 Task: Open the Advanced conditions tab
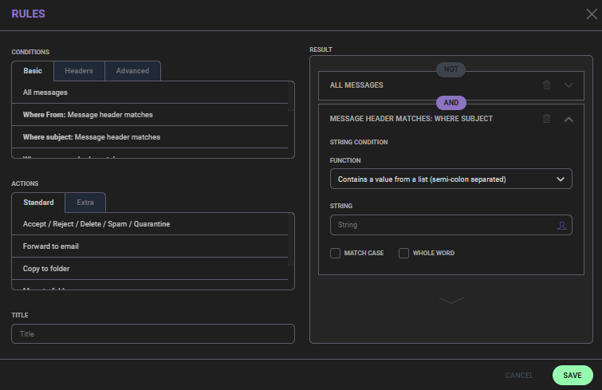coord(132,71)
